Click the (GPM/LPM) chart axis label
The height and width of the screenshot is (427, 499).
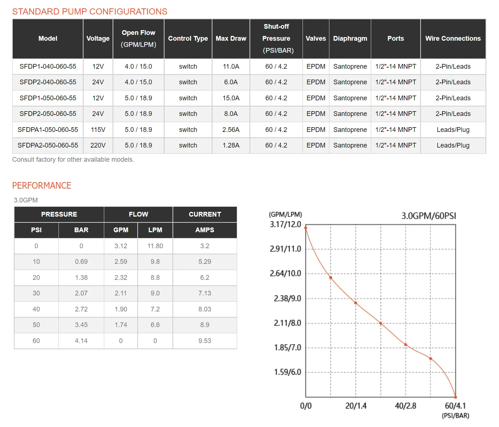[x=285, y=215]
